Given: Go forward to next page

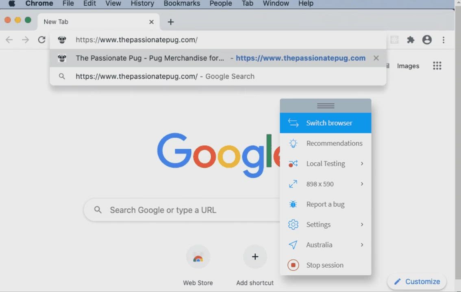Looking at the screenshot, I should pyautogui.click(x=26, y=40).
